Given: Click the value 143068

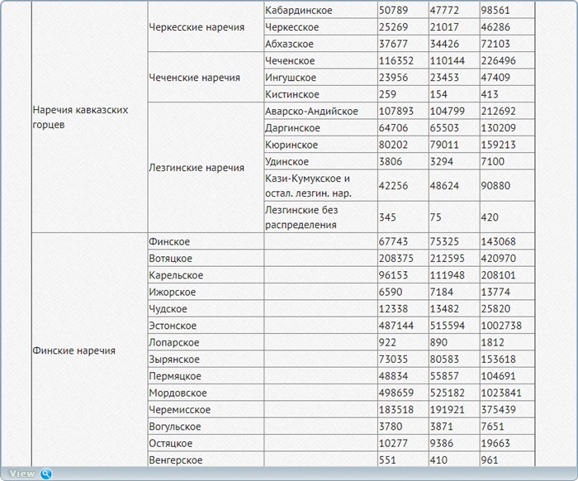Looking at the screenshot, I should [498, 241].
